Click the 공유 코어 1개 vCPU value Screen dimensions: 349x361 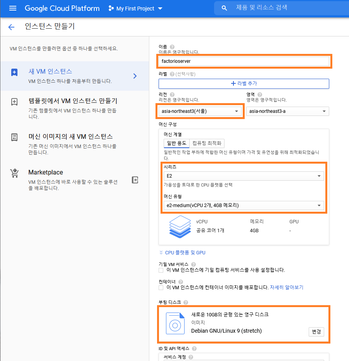[x=210, y=230]
